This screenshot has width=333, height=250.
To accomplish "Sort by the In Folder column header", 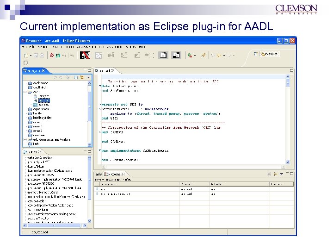I will click(240, 184).
